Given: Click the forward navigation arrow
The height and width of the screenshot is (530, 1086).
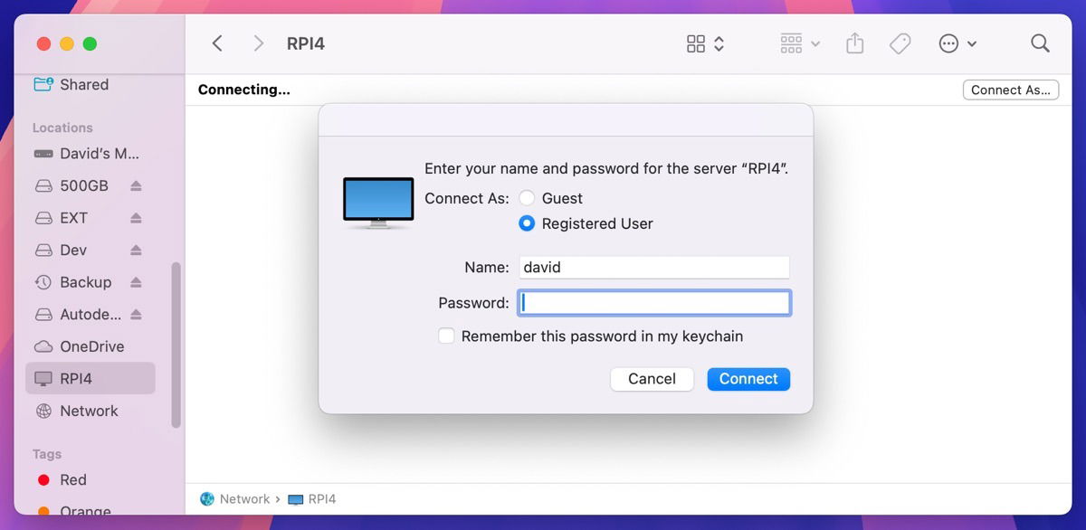Looking at the screenshot, I should 259,43.
